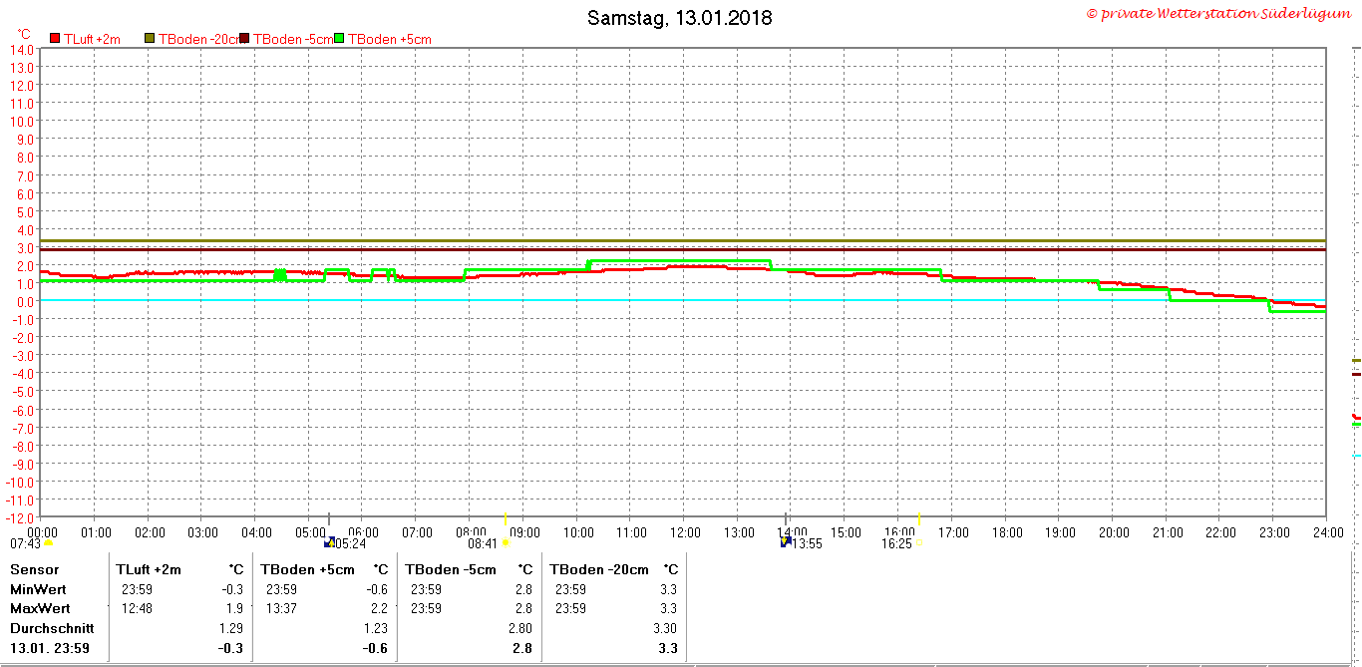
Task: Click the dark red TBoden -5cm legend square
Action: [x=244, y=39]
